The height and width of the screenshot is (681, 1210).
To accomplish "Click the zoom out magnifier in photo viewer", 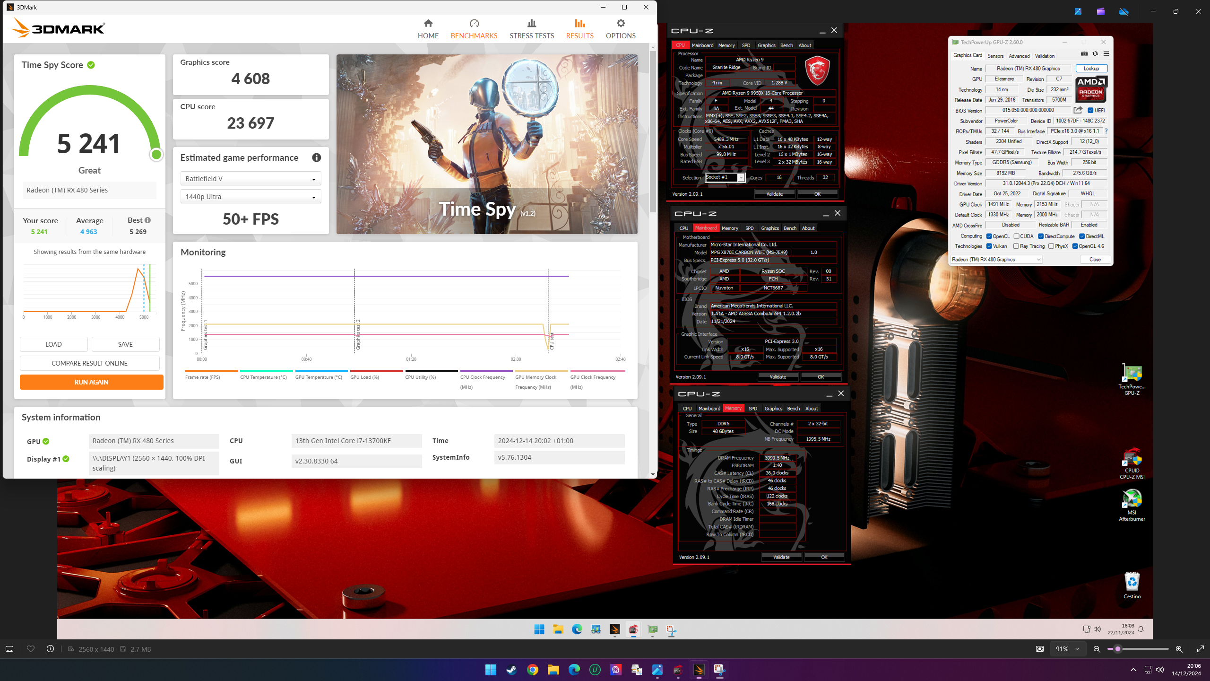I will click(x=1097, y=649).
